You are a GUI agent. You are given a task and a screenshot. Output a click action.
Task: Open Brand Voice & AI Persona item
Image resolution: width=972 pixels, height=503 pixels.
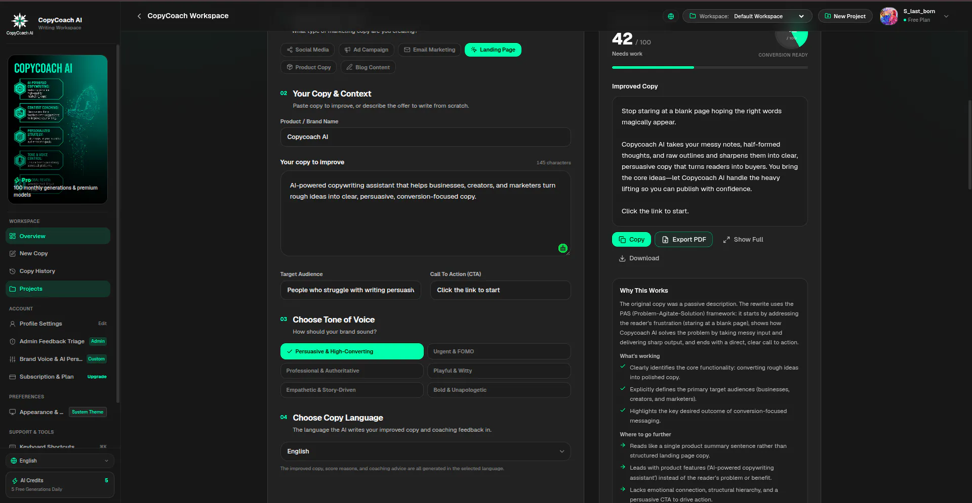click(x=58, y=359)
